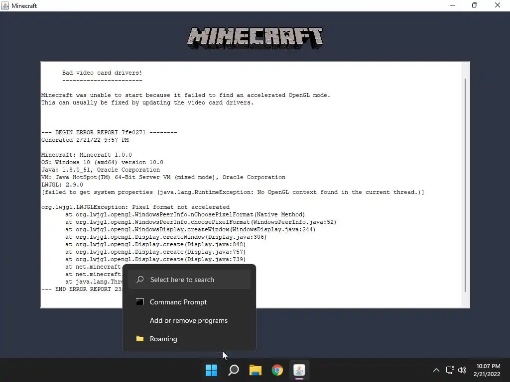Open Command Prompt from the popup list
This screenshot has height=382, width=510.
189,302
